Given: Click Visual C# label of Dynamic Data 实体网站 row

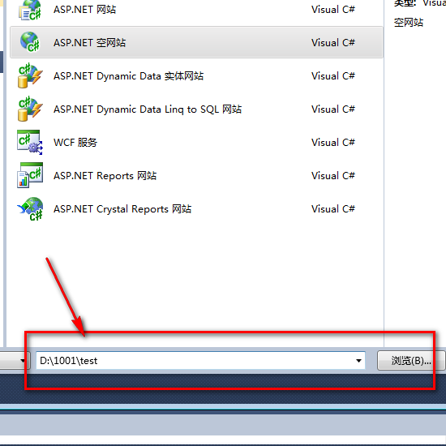Looking at the screenshot, I should [333, 76].
